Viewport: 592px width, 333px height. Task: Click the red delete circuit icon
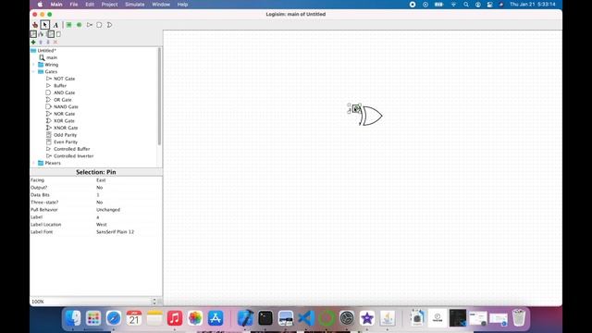point(55,43)
